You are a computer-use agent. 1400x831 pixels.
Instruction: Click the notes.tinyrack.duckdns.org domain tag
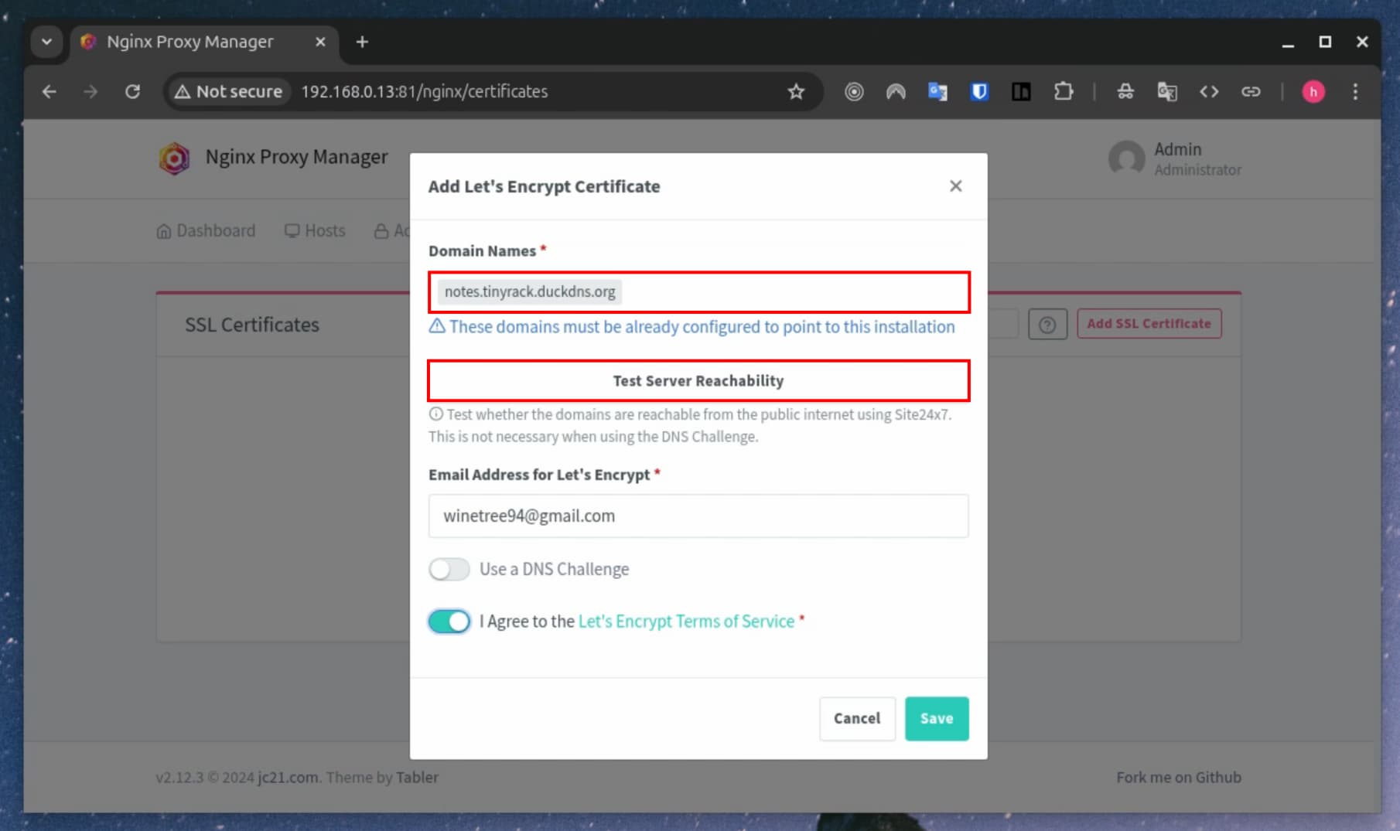tap(530, 291)
